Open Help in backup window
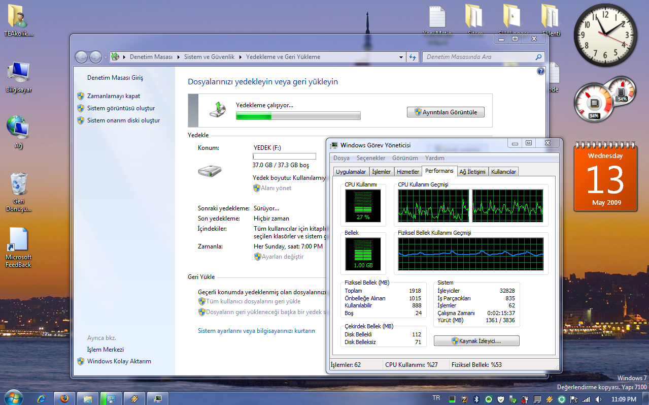The image size is (649, 405). tap(540, 71)
